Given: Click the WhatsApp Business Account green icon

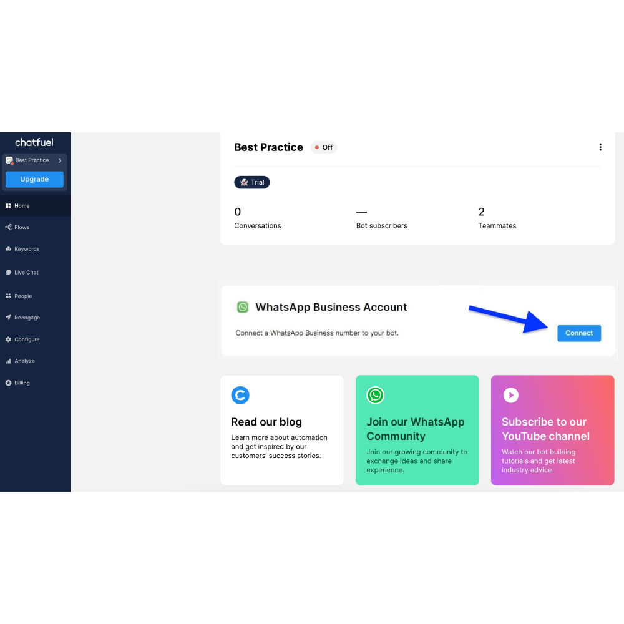Looking at the screenshot, I should 243,307.
